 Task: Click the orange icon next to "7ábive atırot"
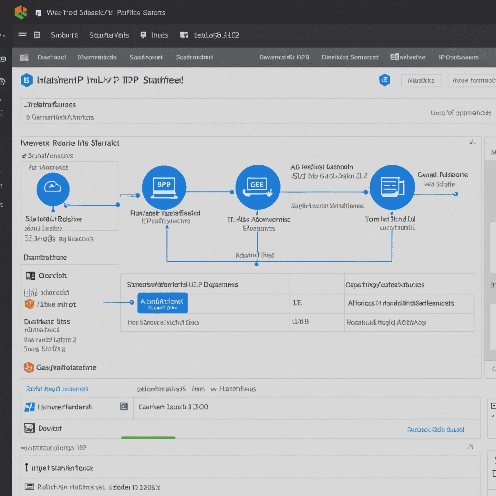click(29, 304)
